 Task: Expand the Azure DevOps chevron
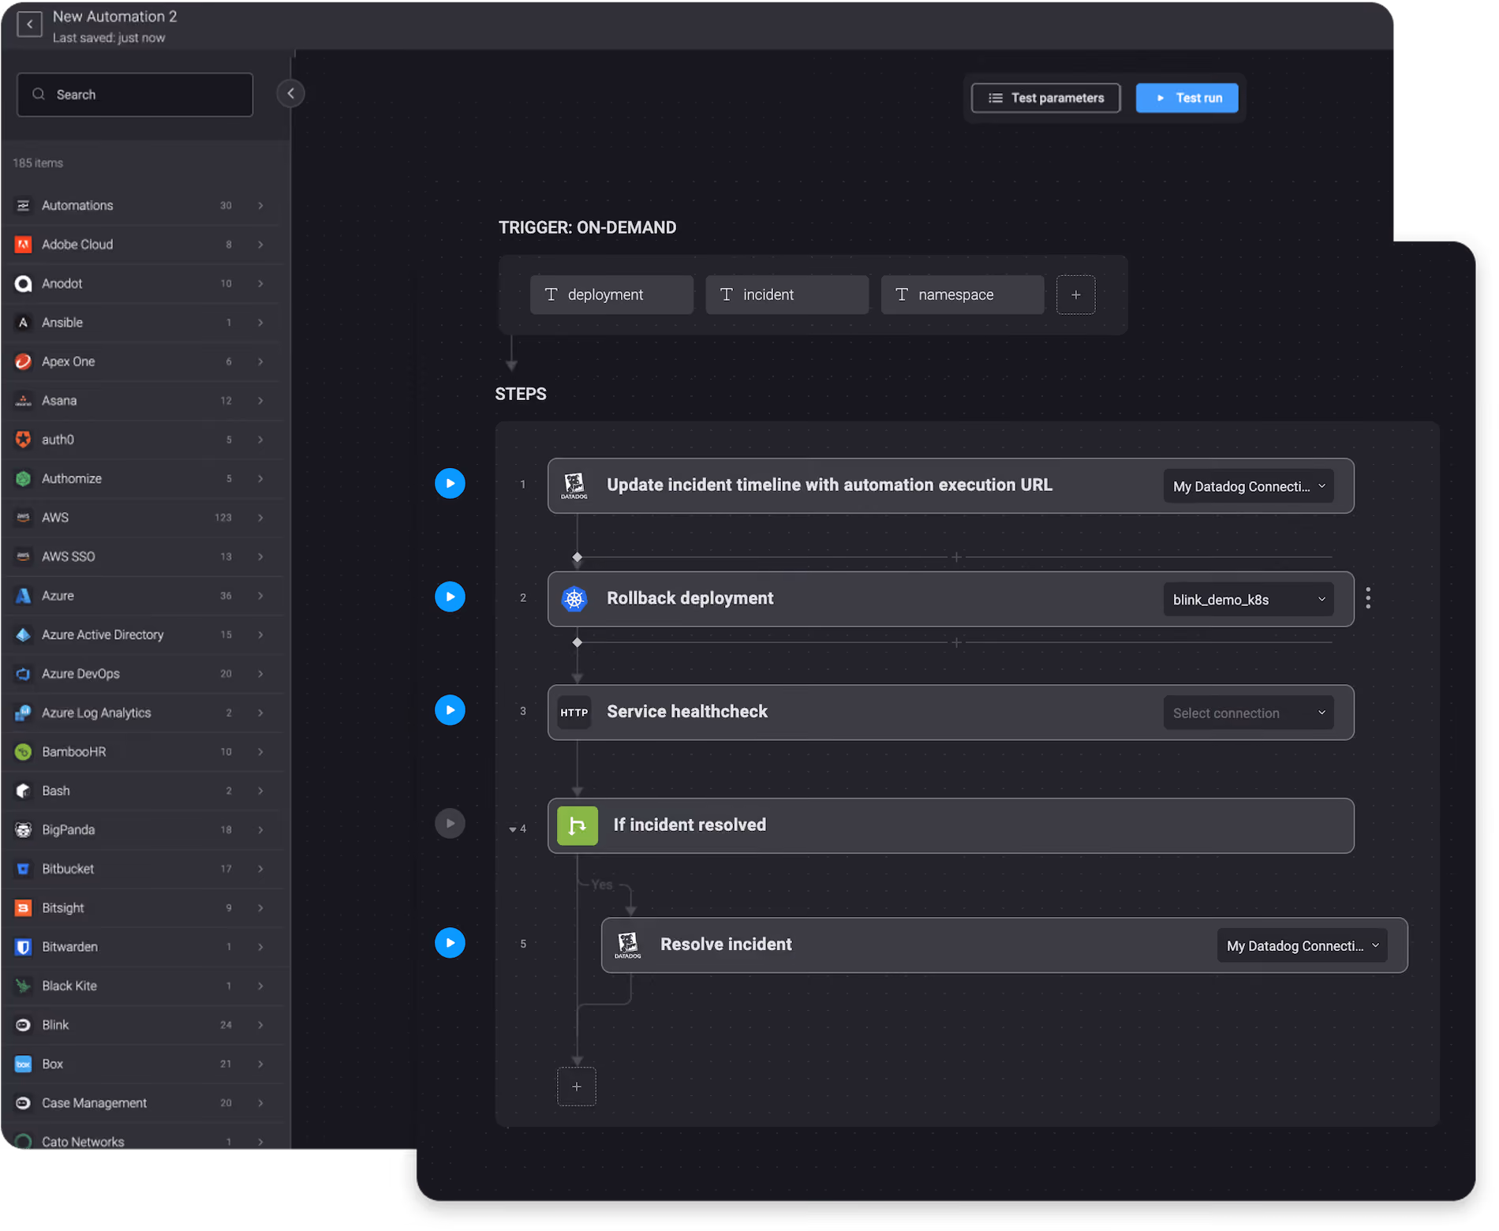[x=260, y=674]
